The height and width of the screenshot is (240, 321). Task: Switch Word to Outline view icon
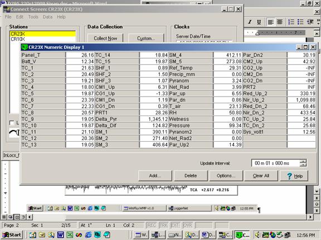23,217
